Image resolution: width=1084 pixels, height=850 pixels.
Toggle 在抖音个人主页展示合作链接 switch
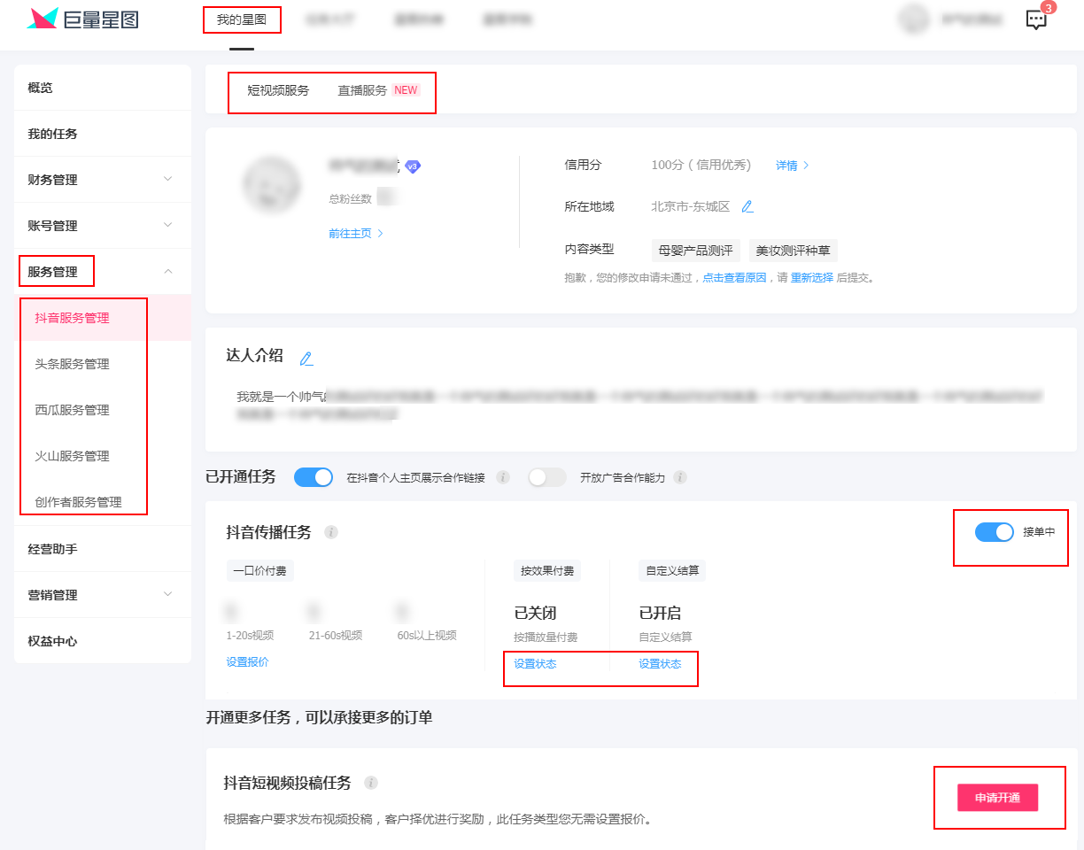tap(314, 477)
